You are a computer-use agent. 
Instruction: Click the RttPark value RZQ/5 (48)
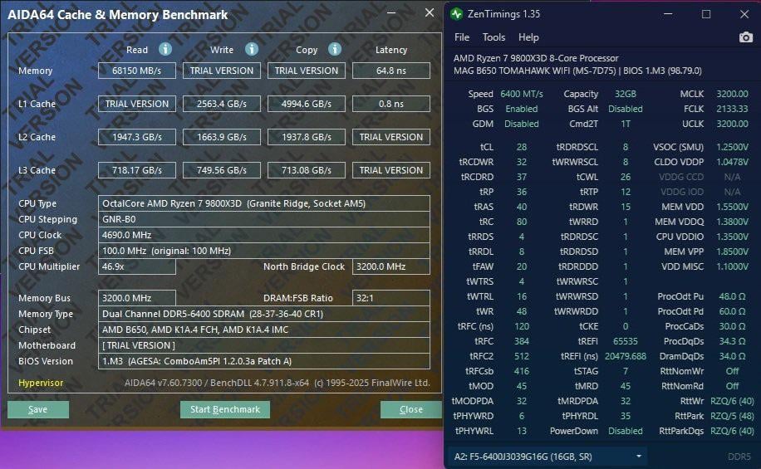click(732, 416)
